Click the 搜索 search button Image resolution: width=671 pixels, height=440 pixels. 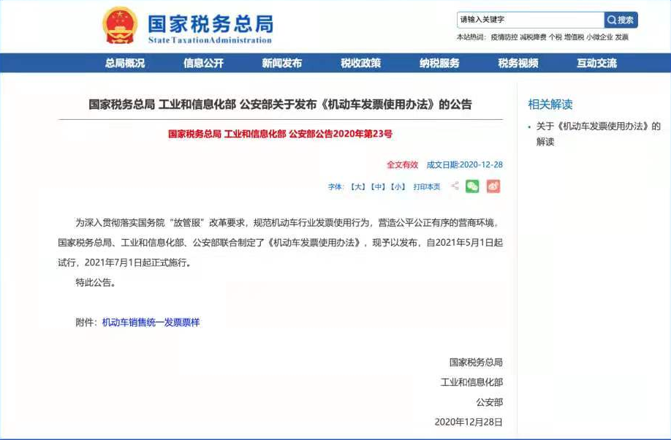[x=621, y=20]
